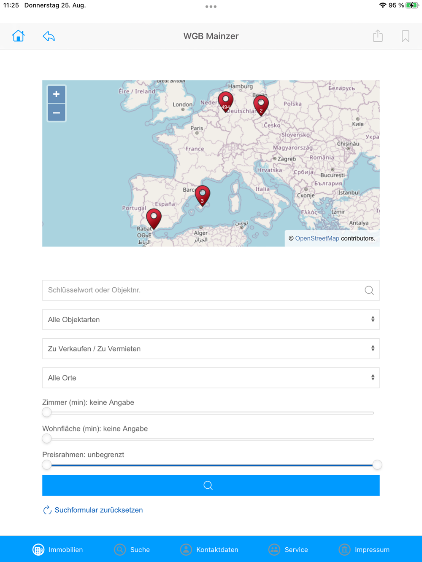422x562 pixels.
Task: Open the Alle Objektarten dropdown
Action: (x=211, y=319)
